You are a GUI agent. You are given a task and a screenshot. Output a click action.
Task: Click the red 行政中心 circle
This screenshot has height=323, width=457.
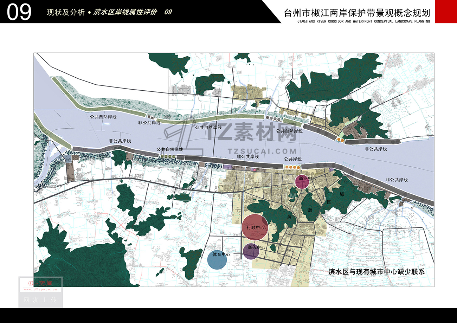click(x=255, y=227)
